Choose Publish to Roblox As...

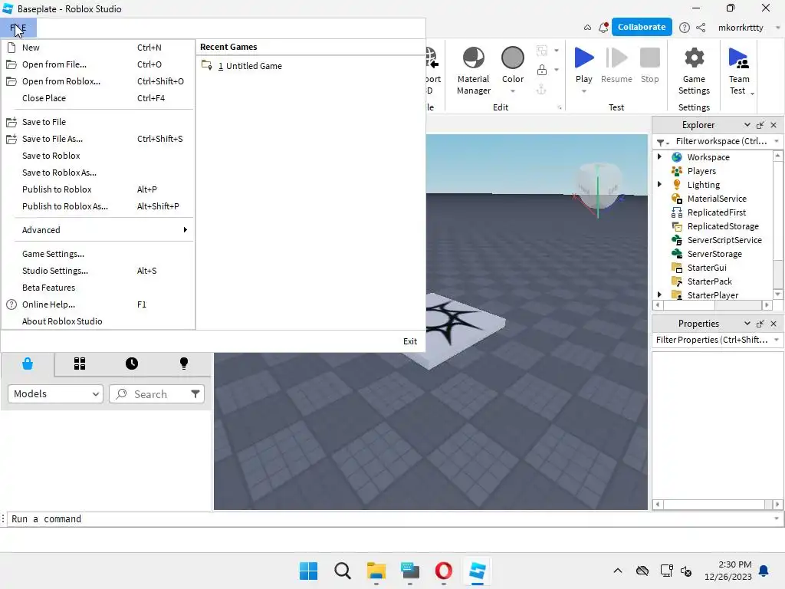tap(98, 206)
